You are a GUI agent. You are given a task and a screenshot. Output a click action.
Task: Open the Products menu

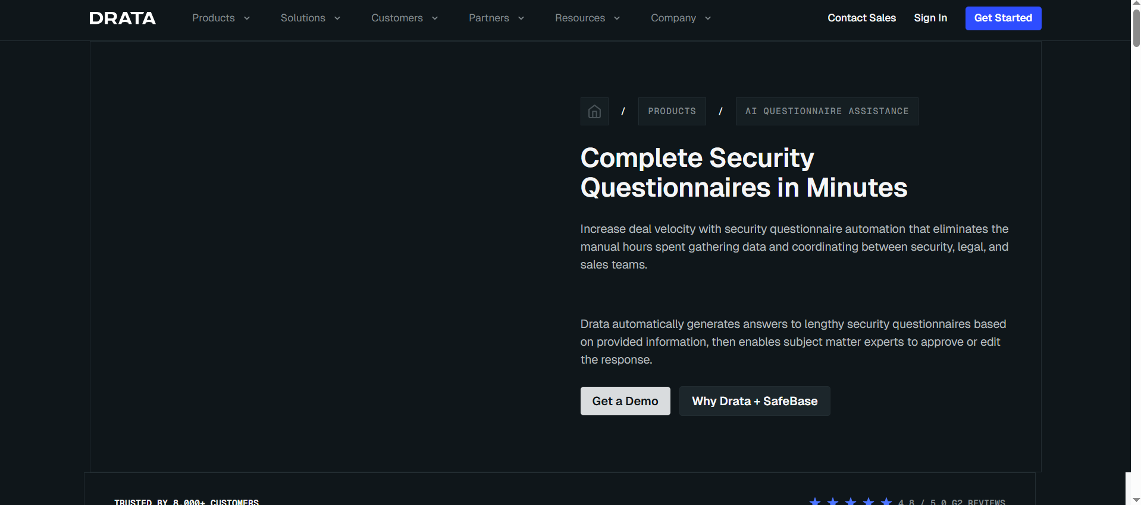point(214,18)
